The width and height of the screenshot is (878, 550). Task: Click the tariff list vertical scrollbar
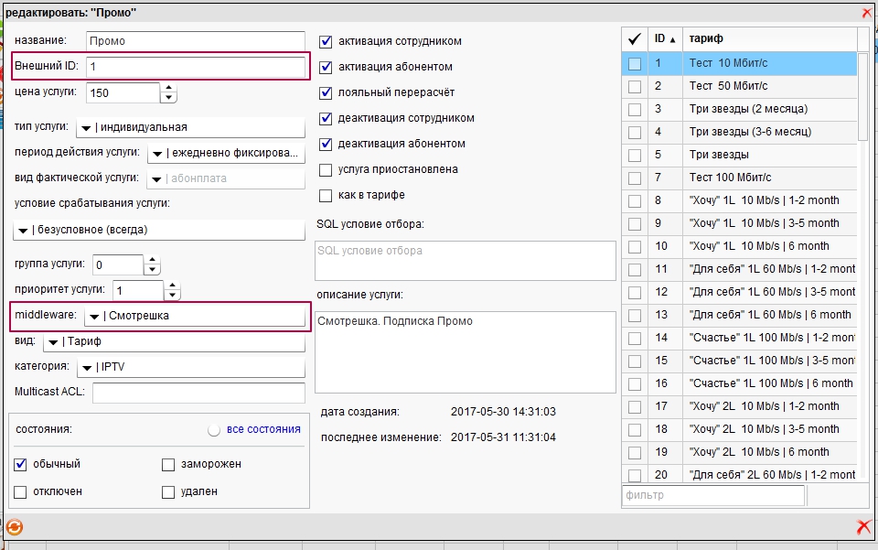click(x=863, y=92)
